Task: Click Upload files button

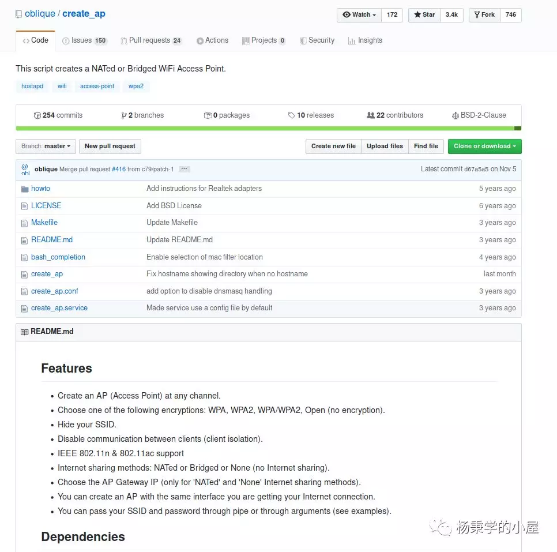Action: coord(385,147)
